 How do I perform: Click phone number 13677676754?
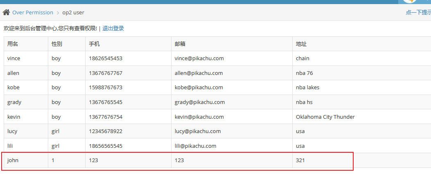pyautogui.click(x=106, y=117)
